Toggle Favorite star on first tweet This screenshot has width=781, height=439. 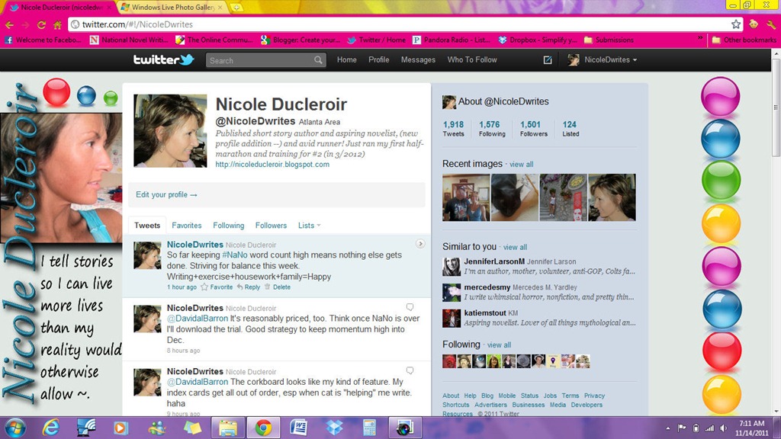(204, 287)
